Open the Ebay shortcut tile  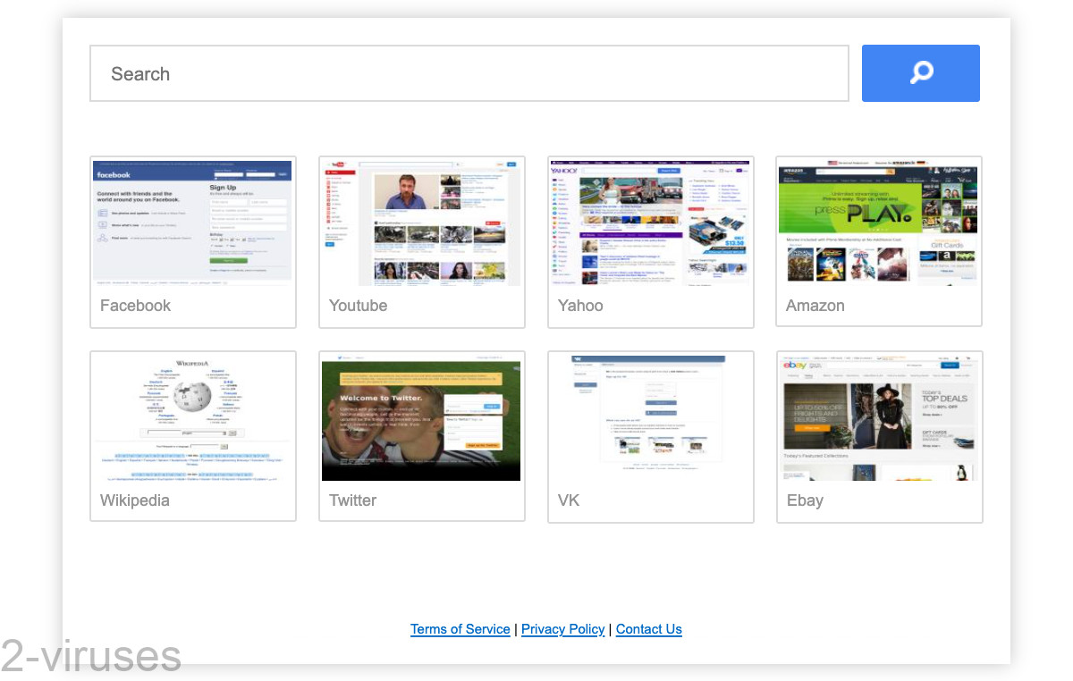pos(879,435)
